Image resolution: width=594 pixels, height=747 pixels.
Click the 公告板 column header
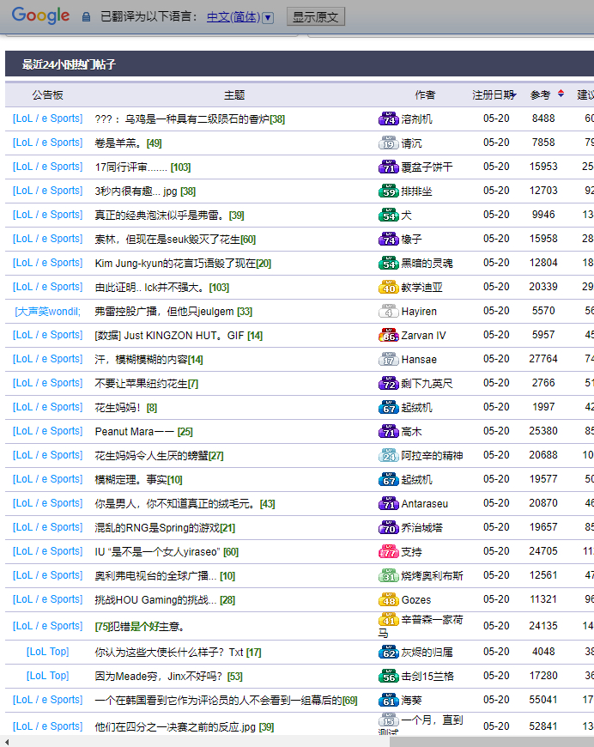pos(48,94)
